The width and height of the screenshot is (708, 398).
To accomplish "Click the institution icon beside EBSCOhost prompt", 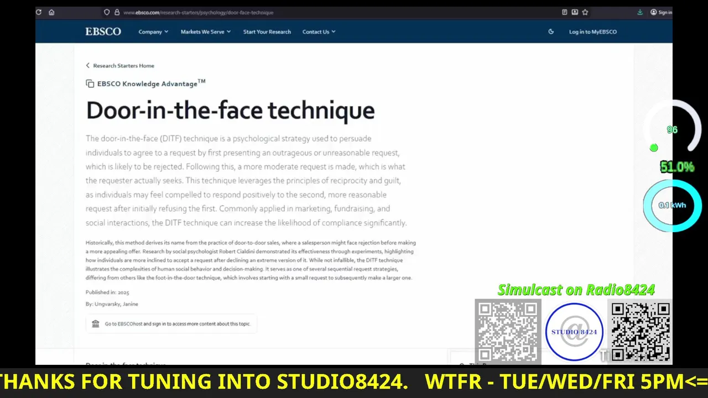I will pos(96,323).
